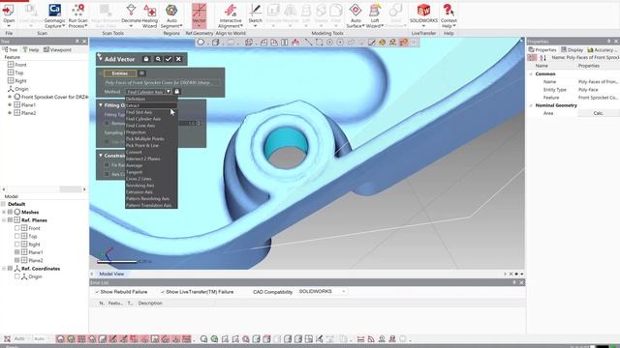Screen dimensions: 620x348
Task: Open the Help tab in the Tree panel
Action: tap(30, 49)
